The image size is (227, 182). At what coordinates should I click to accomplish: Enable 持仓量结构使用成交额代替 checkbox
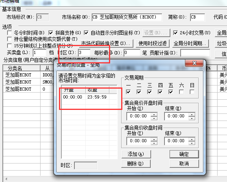(9, 39)
